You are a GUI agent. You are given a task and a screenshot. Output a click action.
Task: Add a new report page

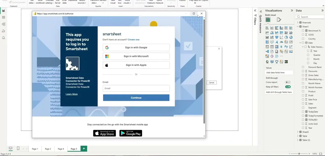[84, 149]
